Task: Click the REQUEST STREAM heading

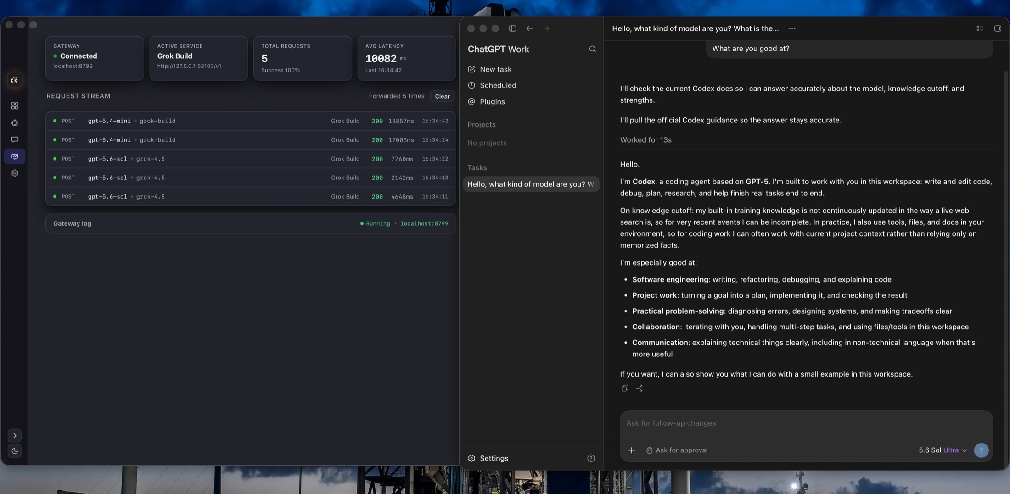Action: [79, 96]
